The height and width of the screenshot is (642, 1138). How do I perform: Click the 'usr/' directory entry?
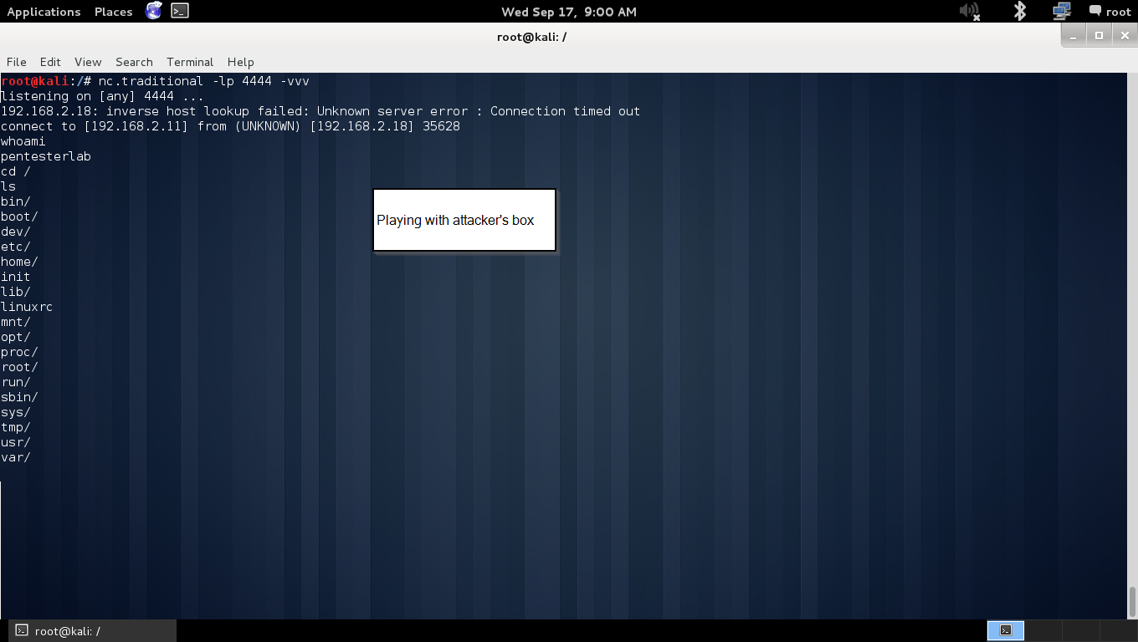click(16, 442)
